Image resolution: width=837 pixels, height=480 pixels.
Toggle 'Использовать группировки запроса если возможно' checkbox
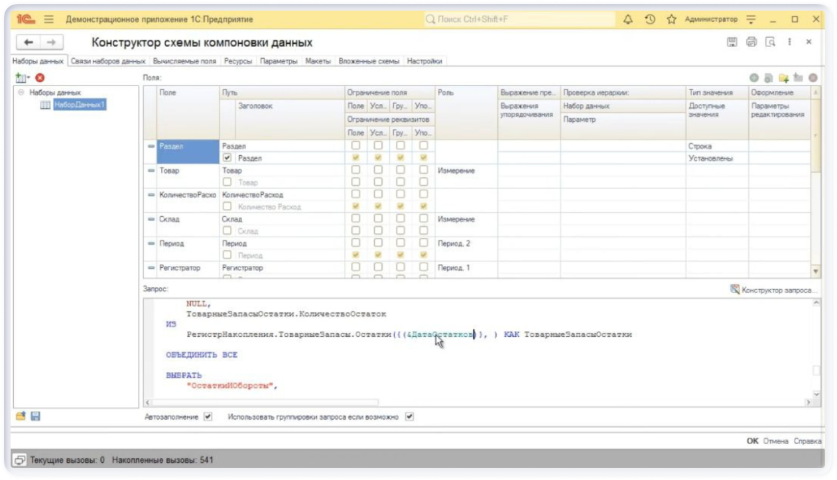409,417
